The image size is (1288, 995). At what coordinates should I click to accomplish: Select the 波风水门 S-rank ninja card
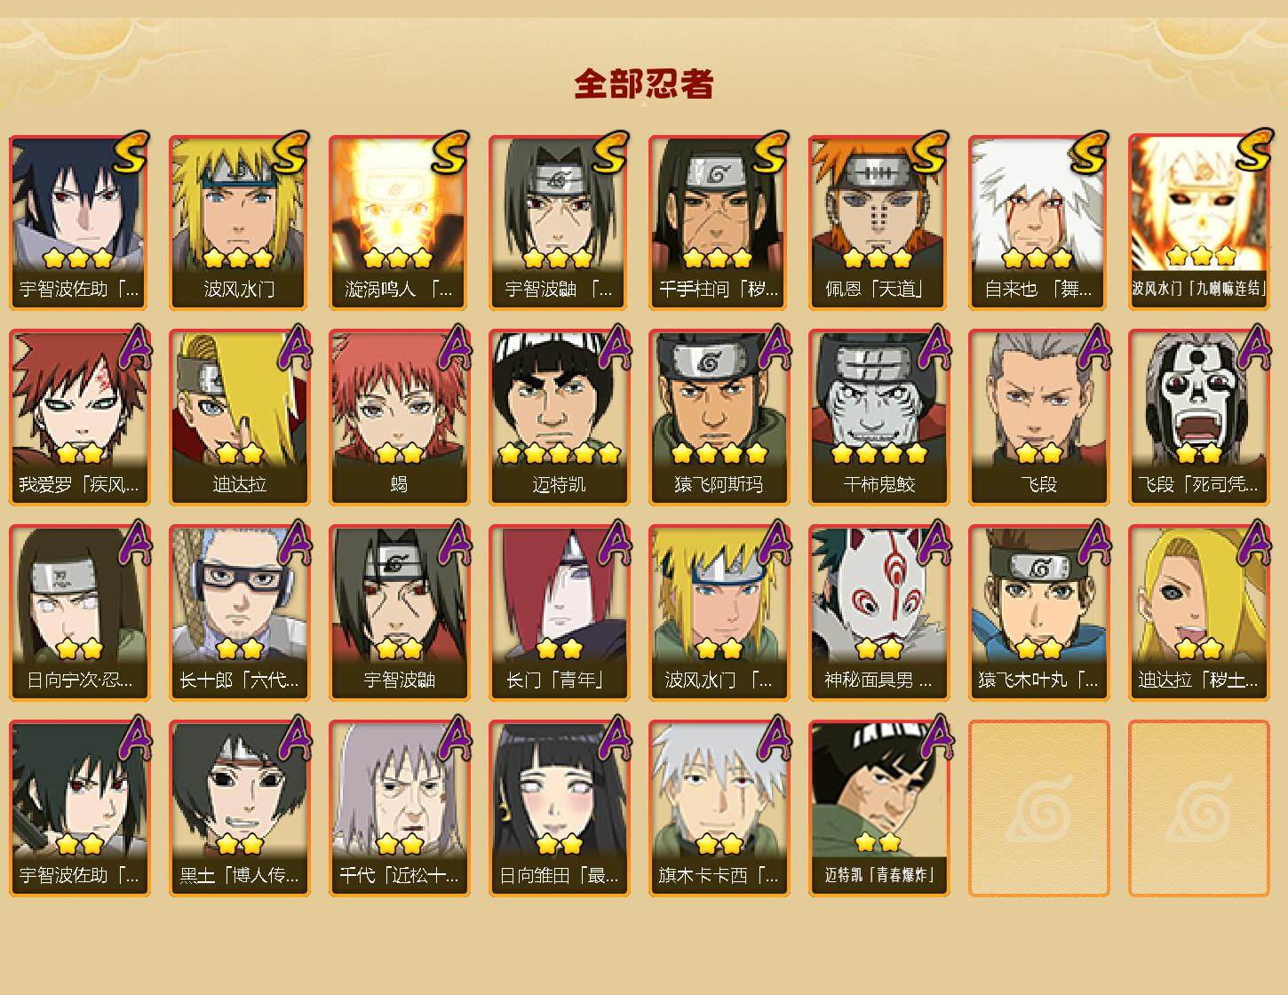[x=239, y=222]
